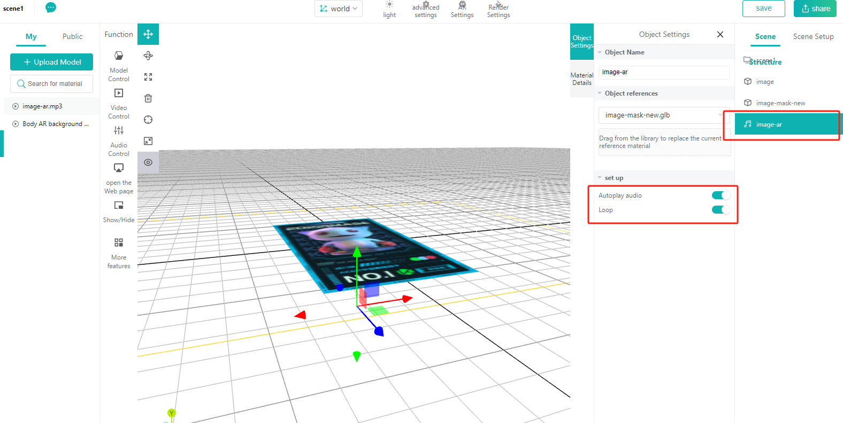Switch to the Scene tab
The width and height of the screenshot is (843, 423).
[765, 36]
